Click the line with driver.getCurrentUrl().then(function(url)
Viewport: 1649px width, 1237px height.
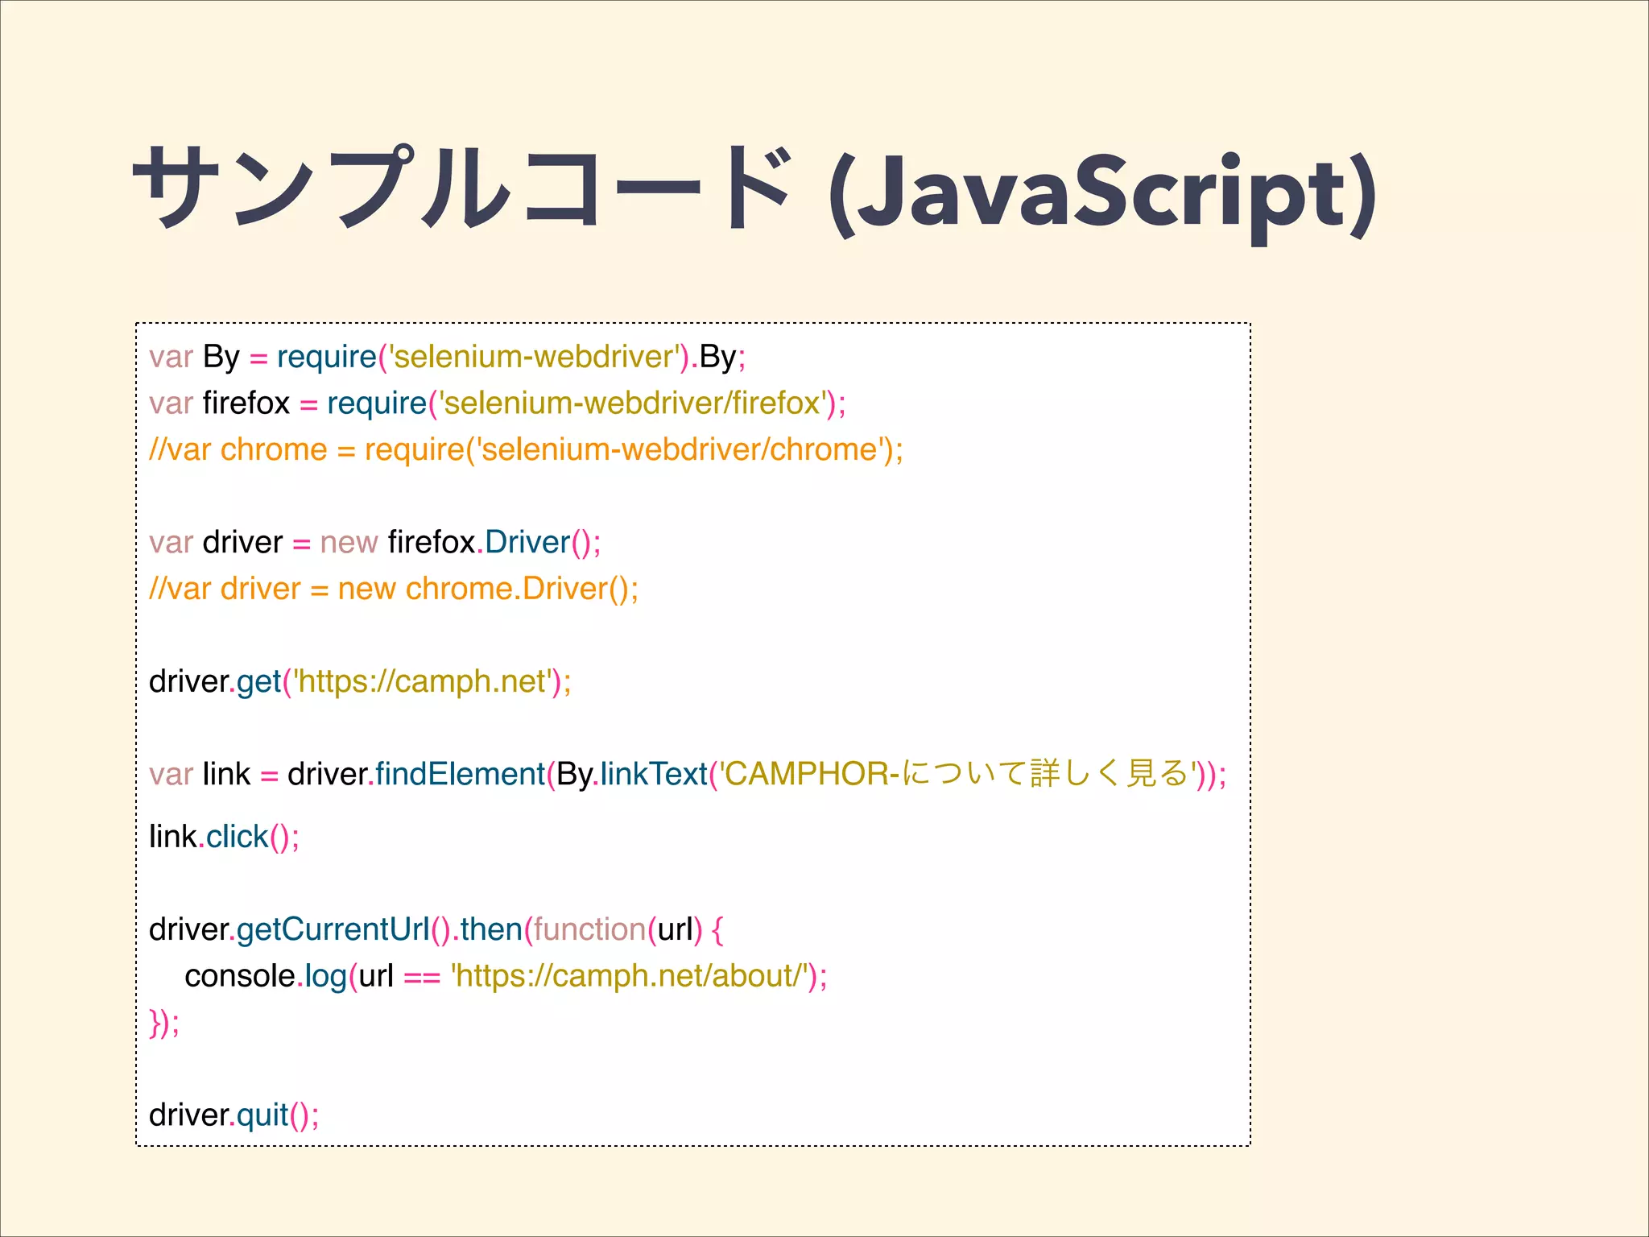pyautogui.click(x=436, y=930)
